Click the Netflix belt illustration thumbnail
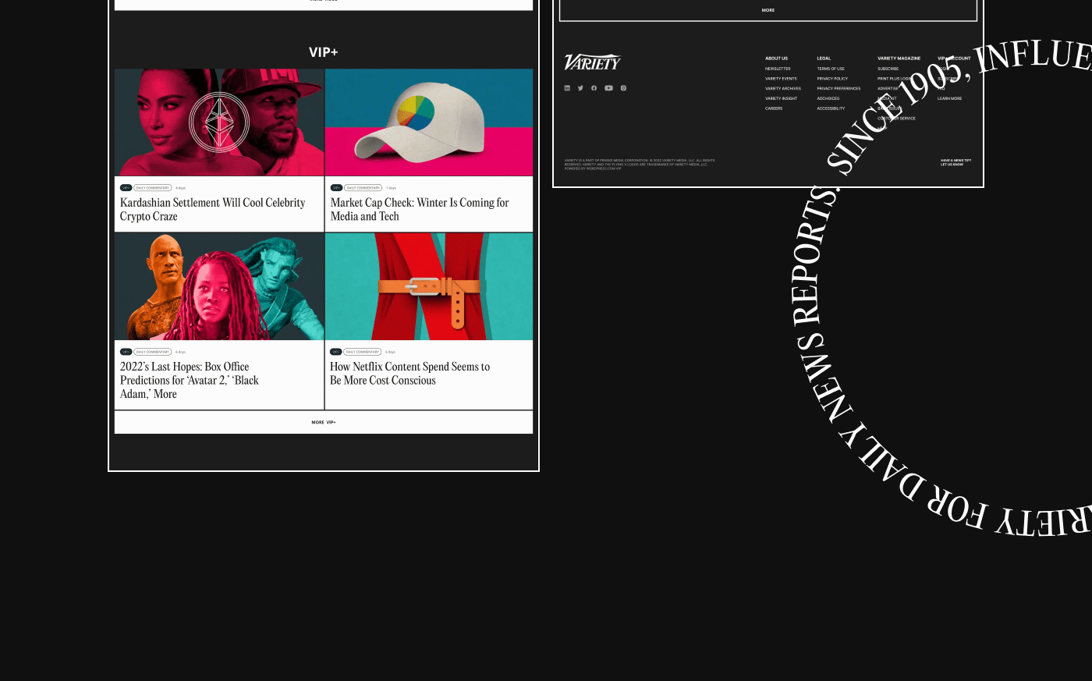Screen dimensions: 1092x681 point(429,286)
